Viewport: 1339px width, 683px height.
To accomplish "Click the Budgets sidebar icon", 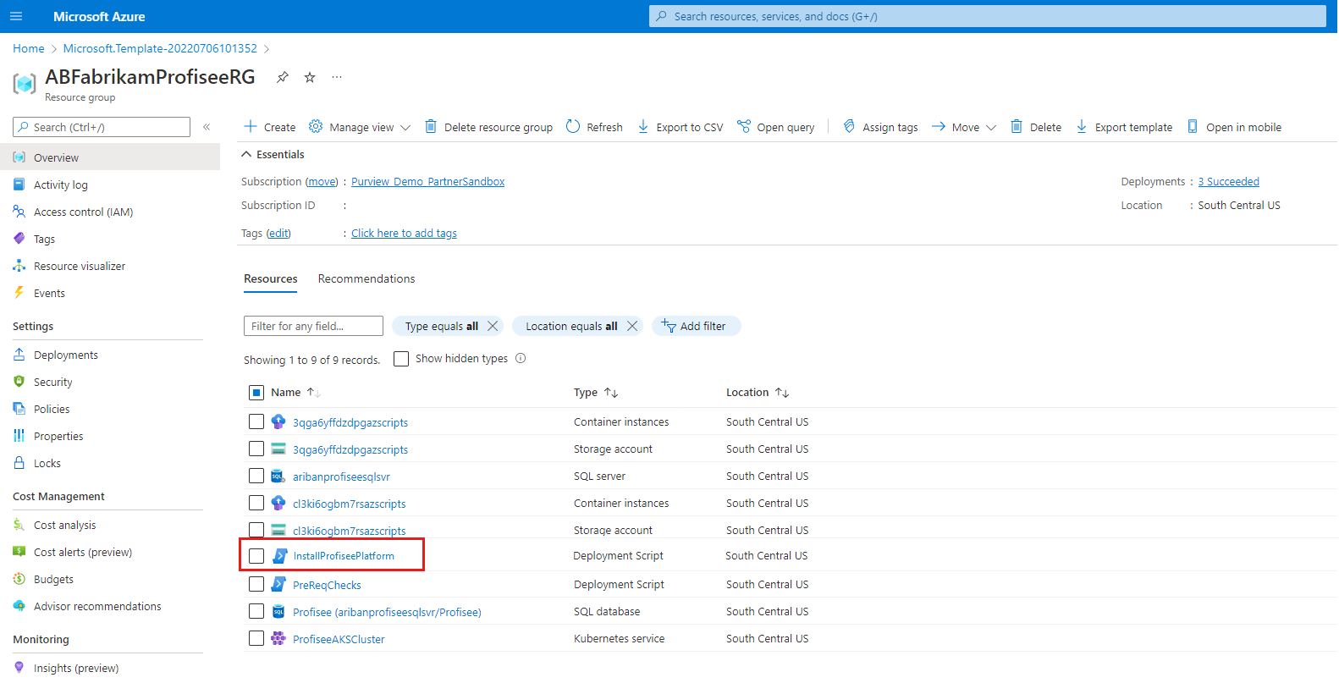I will point(19,579).
